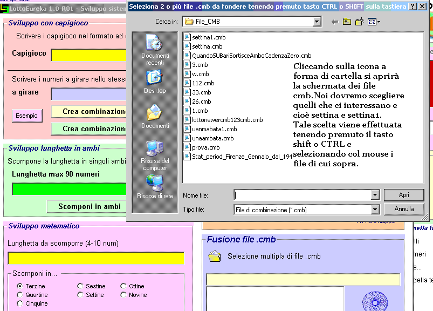The width and height of the screenshot is (433, 311).
Task: Select the Novine radio button
Action: coord(123,295)
